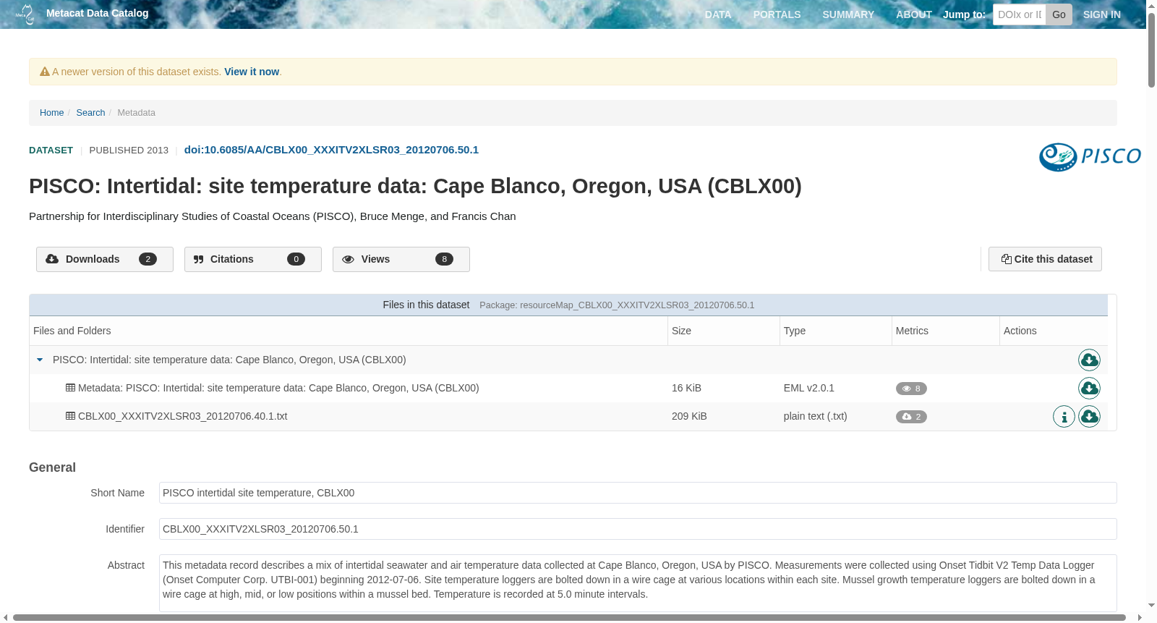Click the dataset DOI link
This screenshot has height=623, width=1157.
click(x=331, y=150)
